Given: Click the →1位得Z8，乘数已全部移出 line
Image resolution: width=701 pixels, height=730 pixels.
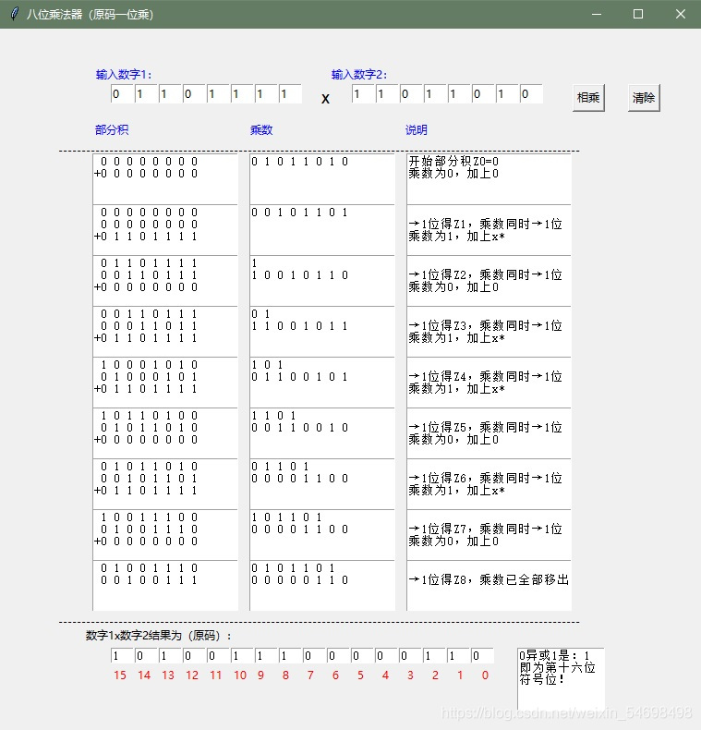Looking at the screenshot, I should (489, 579).
